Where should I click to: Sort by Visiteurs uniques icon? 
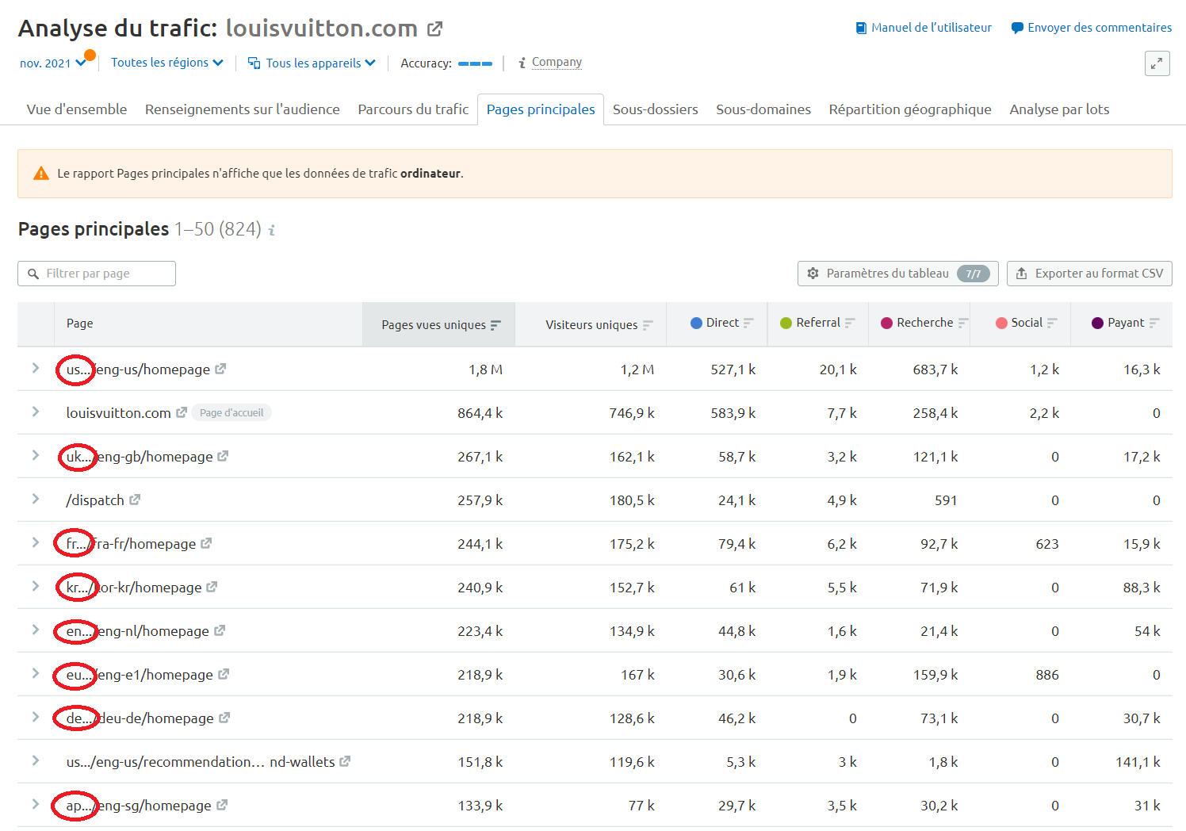(x=648, y=325)
